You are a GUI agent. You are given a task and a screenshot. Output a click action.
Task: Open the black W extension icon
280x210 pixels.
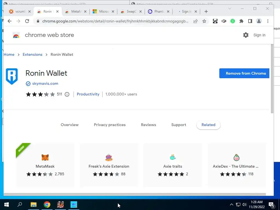pos(215,21)
